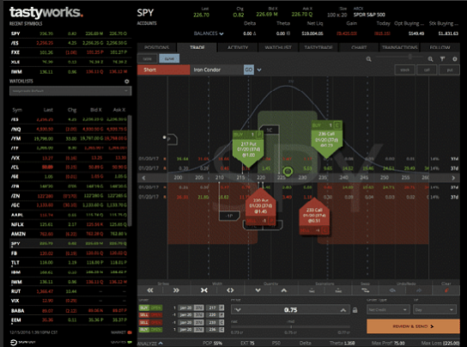Viewport: 467px width, 347px height.
Task: Add a call leg with call button
Action: click(427, 70)
